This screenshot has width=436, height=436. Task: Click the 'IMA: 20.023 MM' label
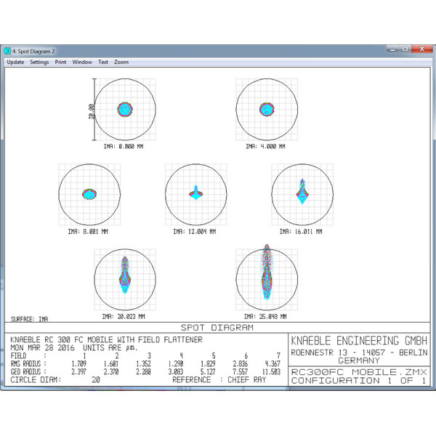[x=124, y=317]
